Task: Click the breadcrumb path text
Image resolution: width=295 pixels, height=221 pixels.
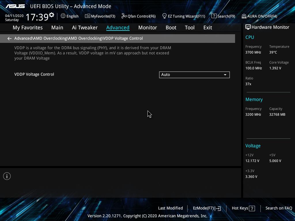Action: coord(78,38)
